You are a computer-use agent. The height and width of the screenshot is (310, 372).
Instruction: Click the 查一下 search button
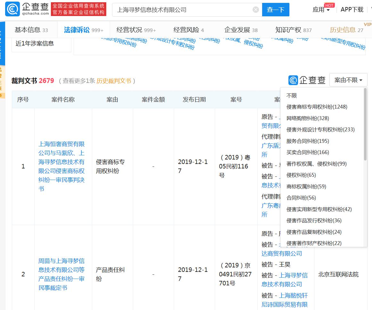(276, 10)
